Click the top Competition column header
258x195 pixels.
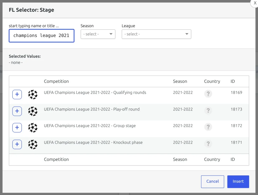(x=56, y=81)
